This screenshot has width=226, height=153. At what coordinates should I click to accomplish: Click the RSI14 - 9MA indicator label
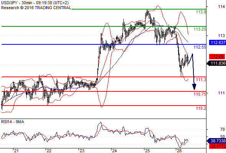13,122
